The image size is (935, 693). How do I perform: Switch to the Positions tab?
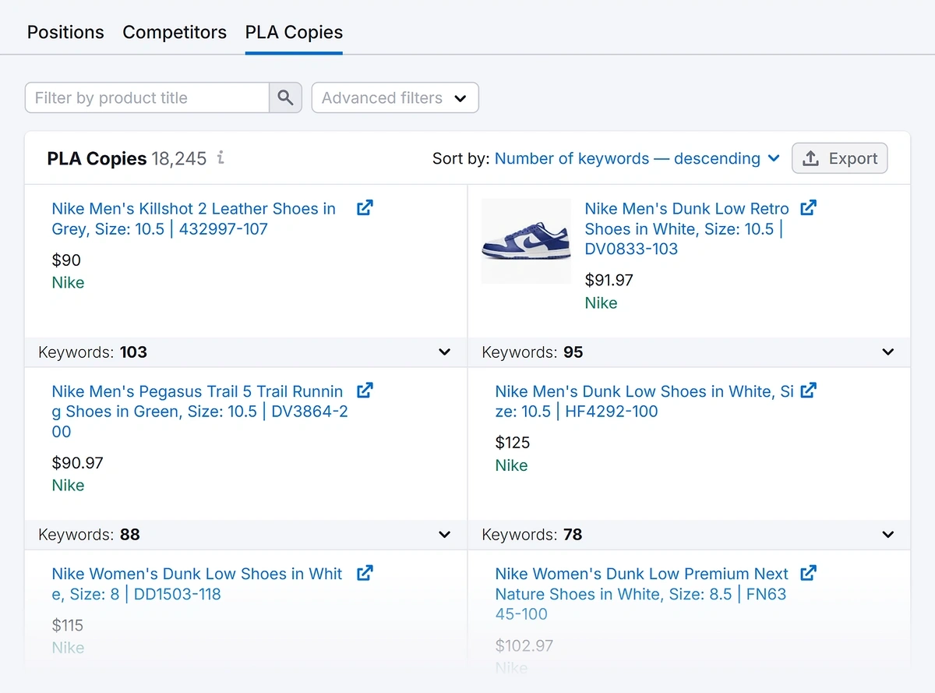tap(65, 32)
